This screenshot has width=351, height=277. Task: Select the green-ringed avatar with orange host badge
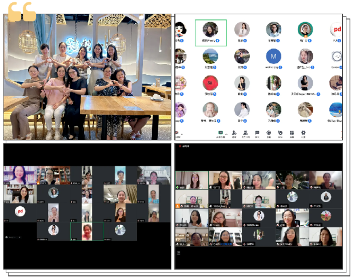(305, 30)
